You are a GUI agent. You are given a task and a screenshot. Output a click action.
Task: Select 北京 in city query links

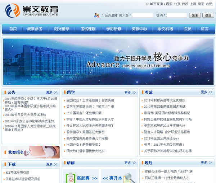(x=177, y=4)
